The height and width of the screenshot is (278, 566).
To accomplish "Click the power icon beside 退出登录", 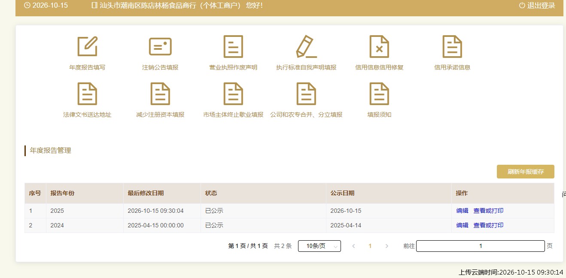I will tap(522, 6).
